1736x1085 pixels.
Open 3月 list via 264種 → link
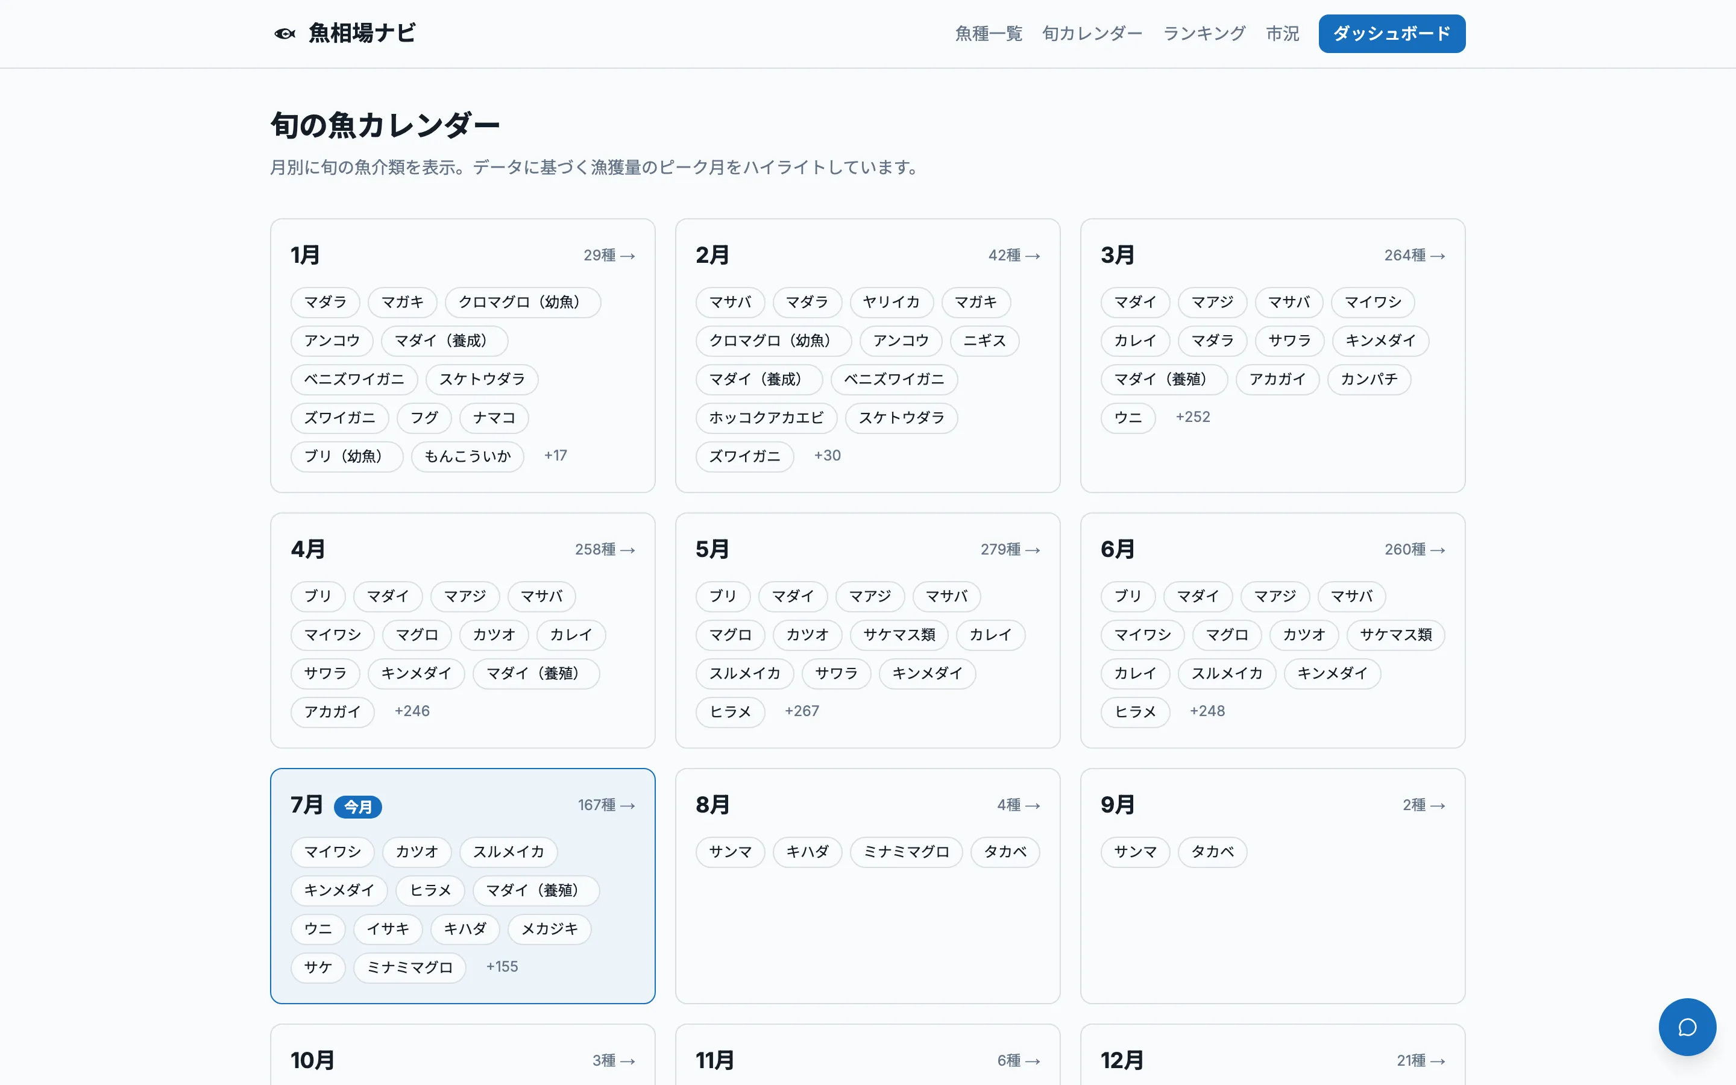pos(1414,256)
